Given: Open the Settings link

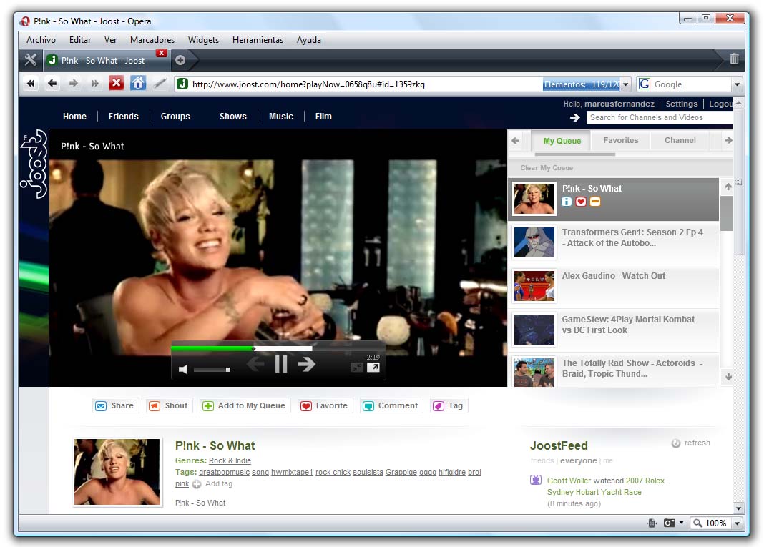Looking at the screenshot, I should pyautogui.click(x=682, y=104).
